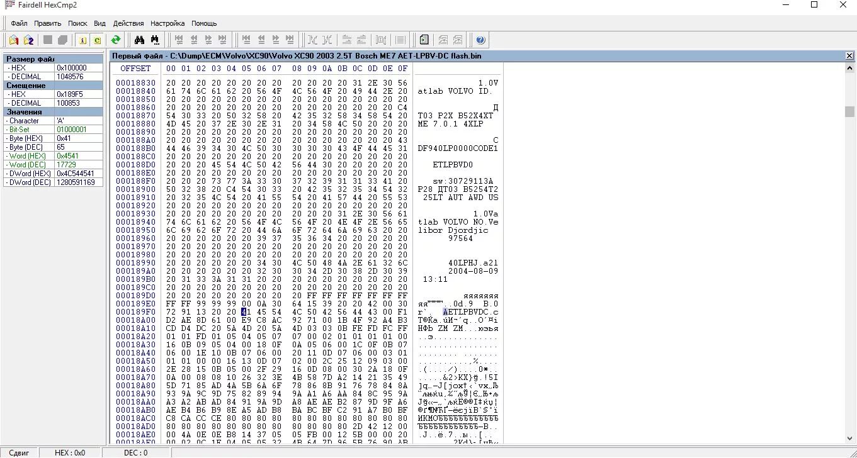Screen dimensions: 857x458
Task: Open the Править menu
Action: click(48, 23)
